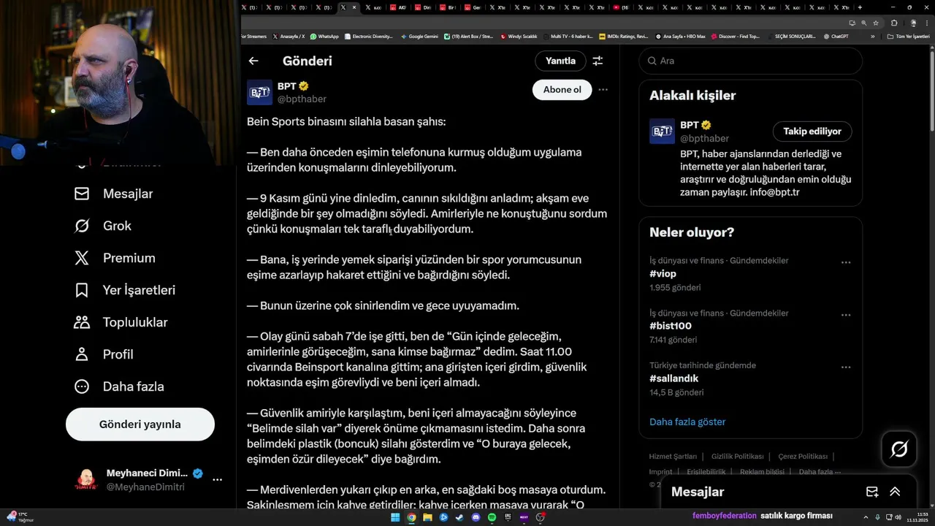Image resolution: width=935 pixels, height=526 pixels.
Task: Open more options for the #sallandık trend
Action: [846, 367]
